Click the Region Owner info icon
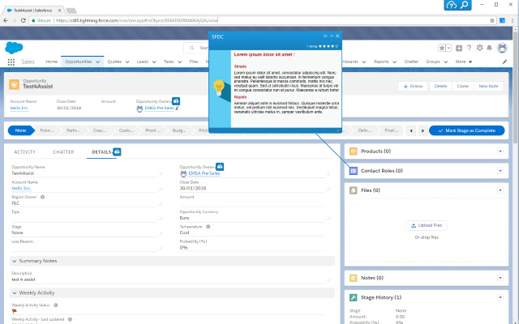This screenshot has height=324, width=519. point(42,197)
